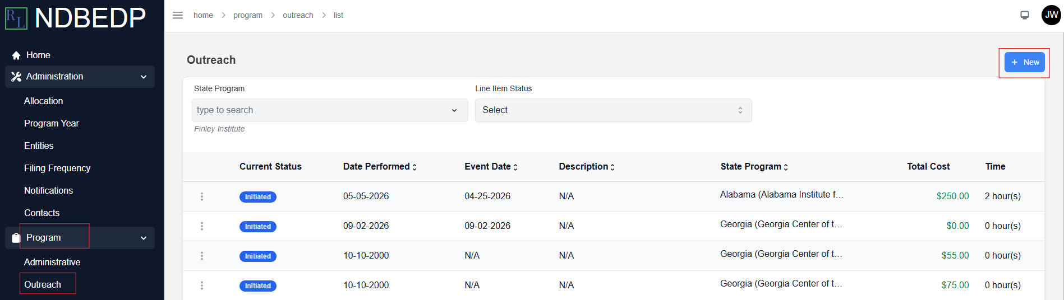Click the Program clipboard icon
This screenshot has width=1064, height=300.
point(16,238)
